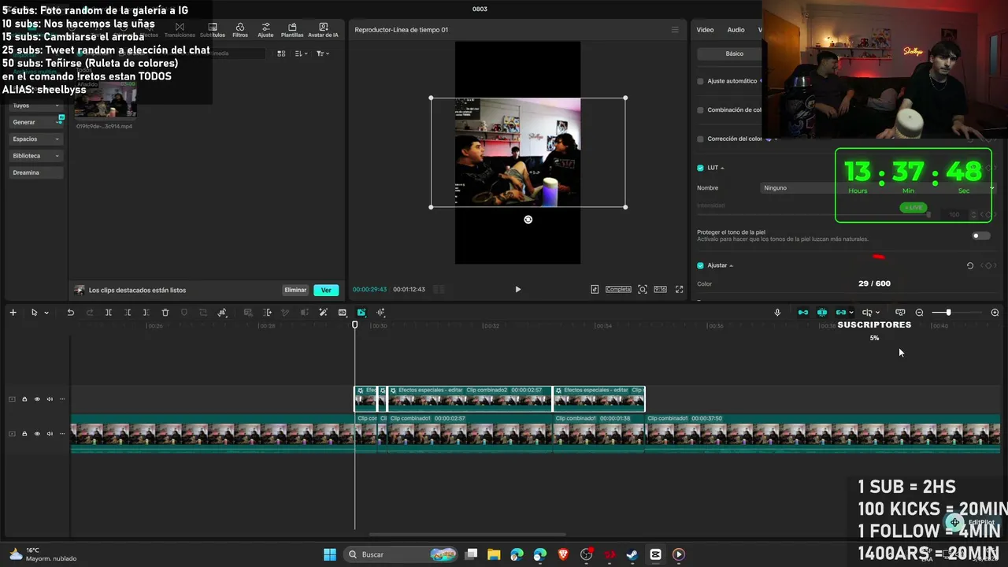
Task: Open the weather widget showing 16°C
Action: click(44, 554)
